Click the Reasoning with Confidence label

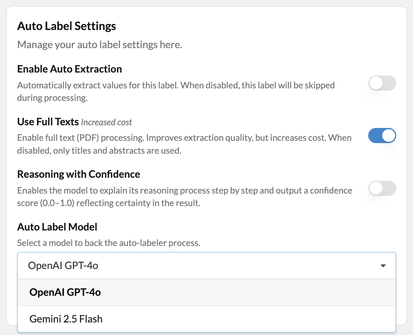click(x=79, y=174)
